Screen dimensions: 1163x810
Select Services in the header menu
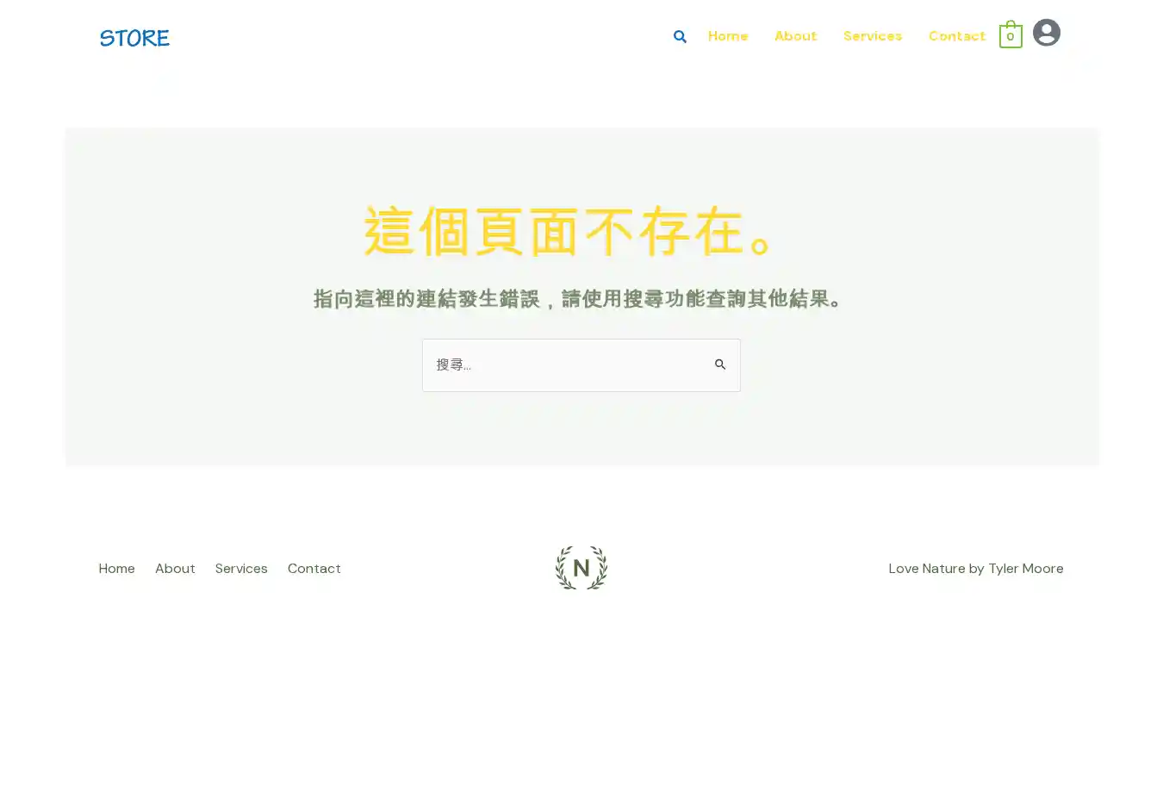coord(872,36)
